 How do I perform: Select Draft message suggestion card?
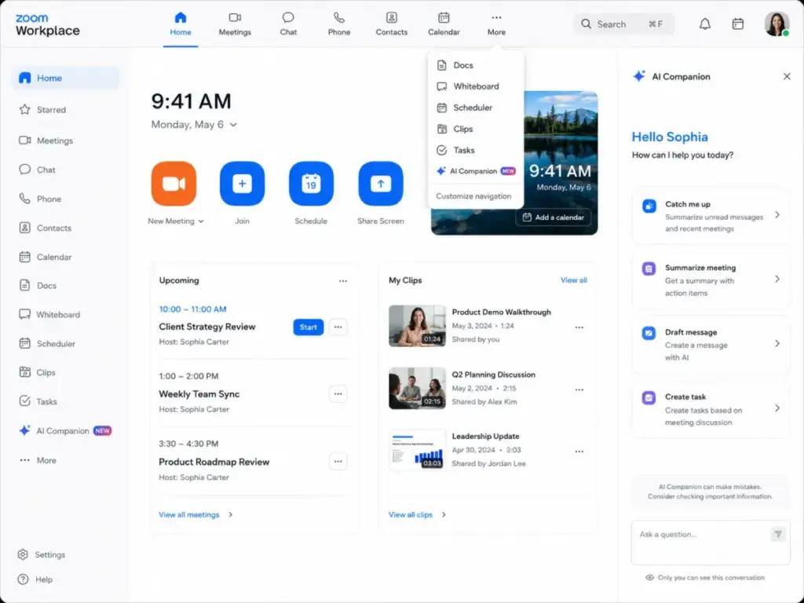pos(711,345)
